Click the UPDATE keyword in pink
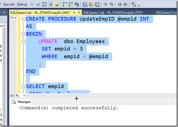This screenshot has width=178, height=127. (48, 41)
